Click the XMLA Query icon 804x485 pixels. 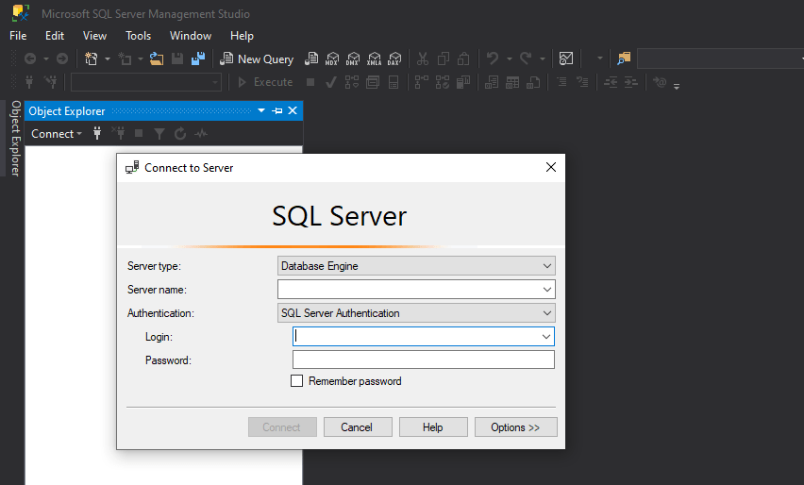pyautogui.click(x=375, y=59)
